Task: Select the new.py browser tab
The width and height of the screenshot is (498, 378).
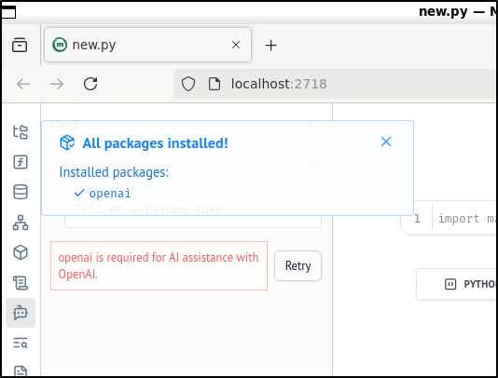Action: (147, 45)
